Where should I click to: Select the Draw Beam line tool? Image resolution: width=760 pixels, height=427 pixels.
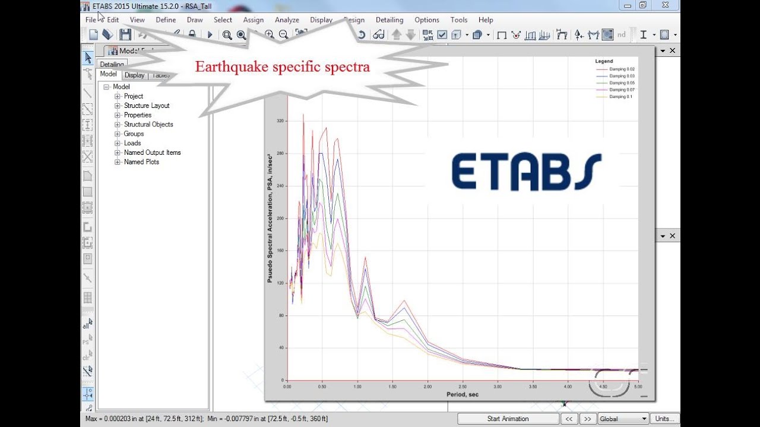click(x=87, y=93)
